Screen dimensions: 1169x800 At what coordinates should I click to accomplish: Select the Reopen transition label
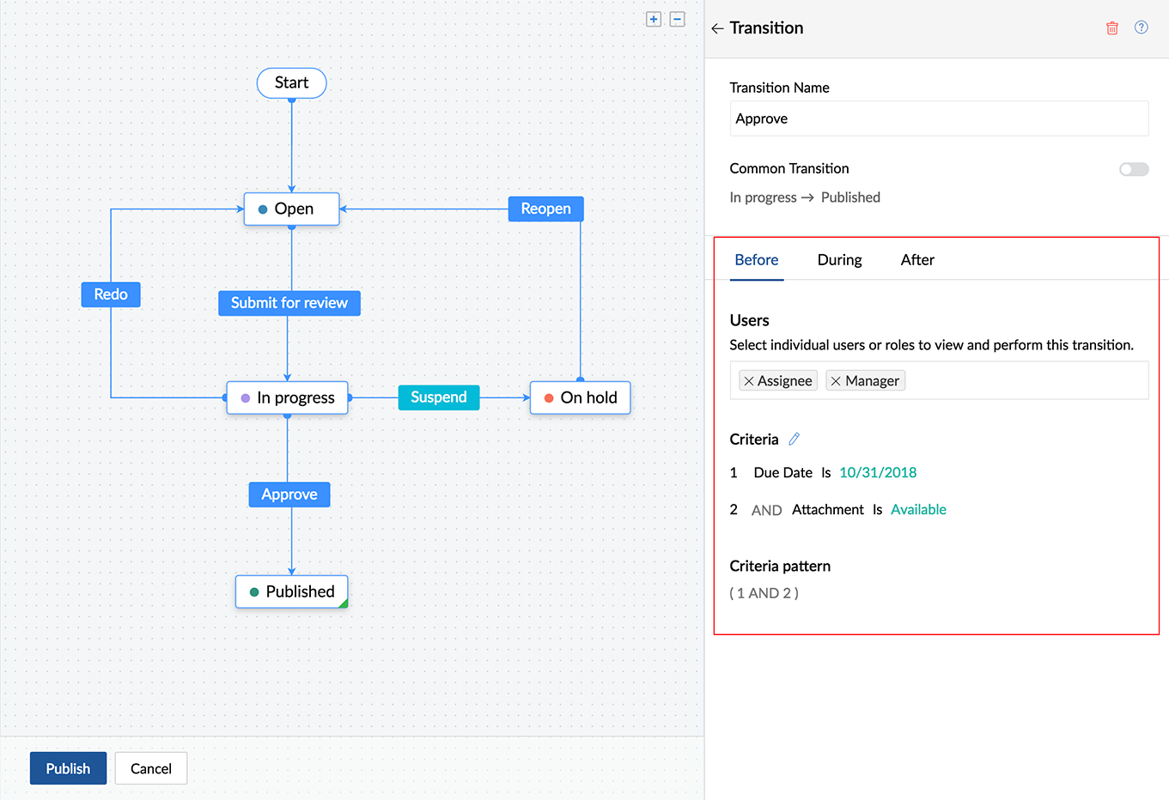tap(545, 209)
